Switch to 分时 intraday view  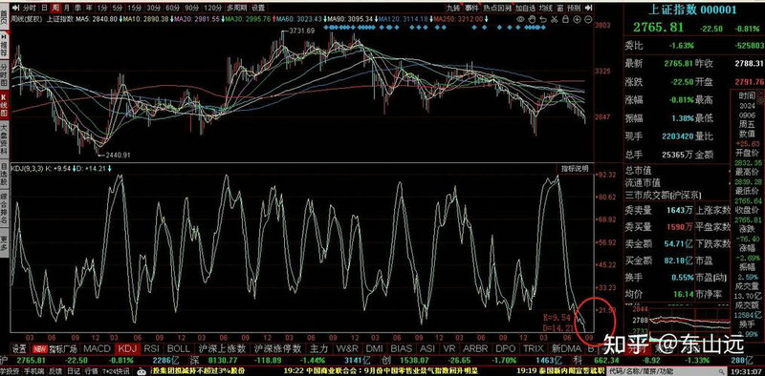(30, 8)
